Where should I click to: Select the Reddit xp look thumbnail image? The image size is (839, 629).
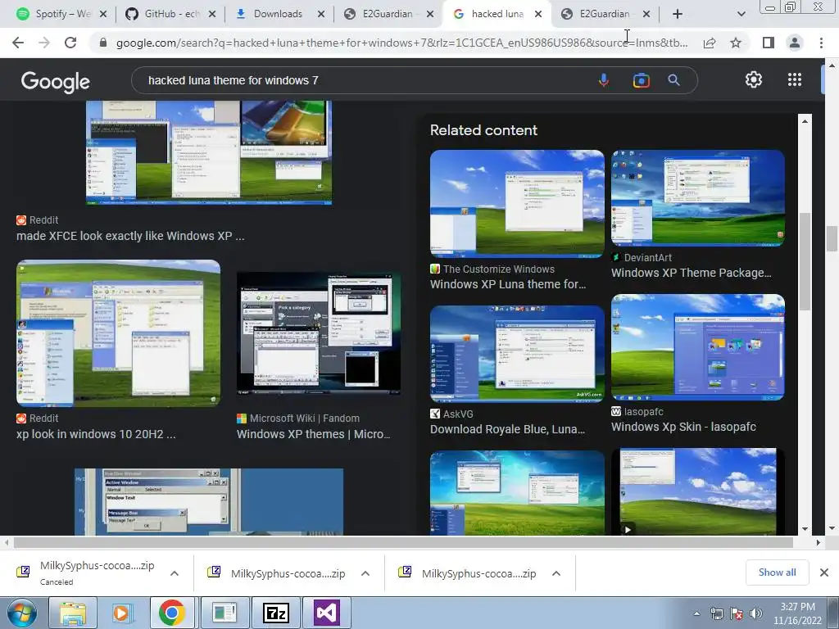click(118, 333)
